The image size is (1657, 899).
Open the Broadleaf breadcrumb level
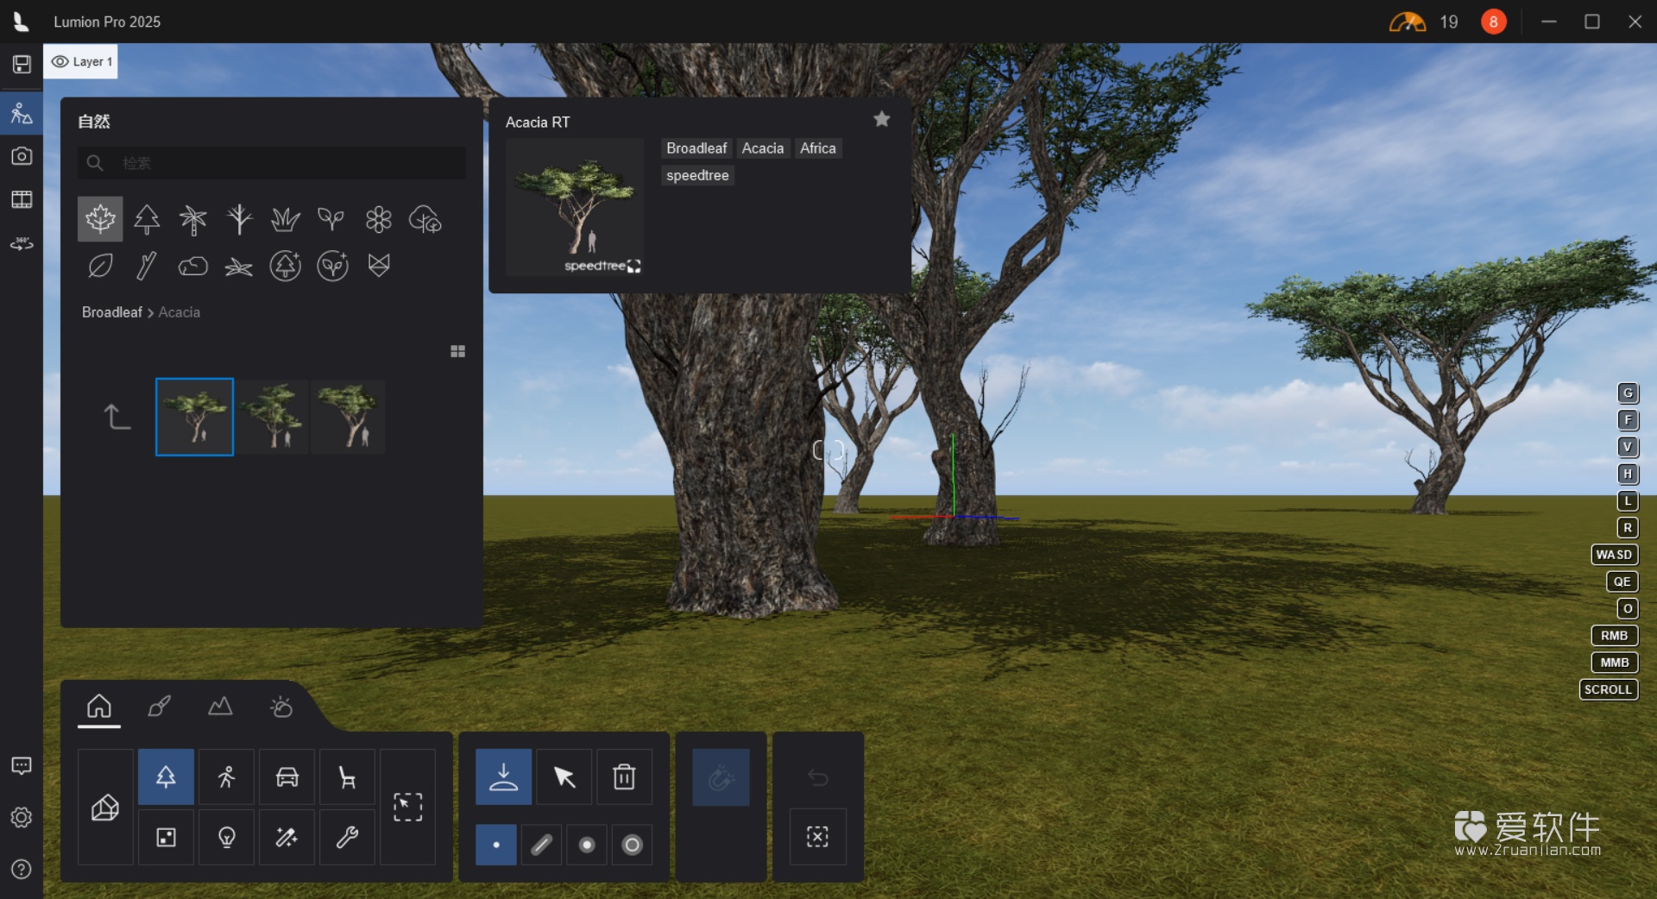[110, 312]
